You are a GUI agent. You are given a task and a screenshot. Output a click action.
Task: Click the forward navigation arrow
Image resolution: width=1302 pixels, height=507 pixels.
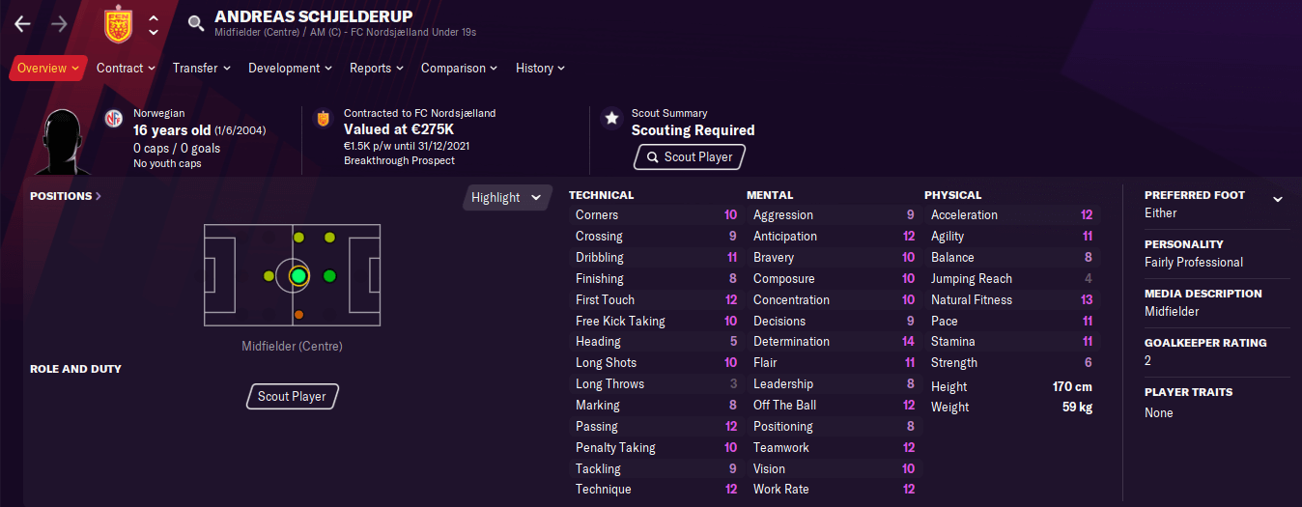59,24
